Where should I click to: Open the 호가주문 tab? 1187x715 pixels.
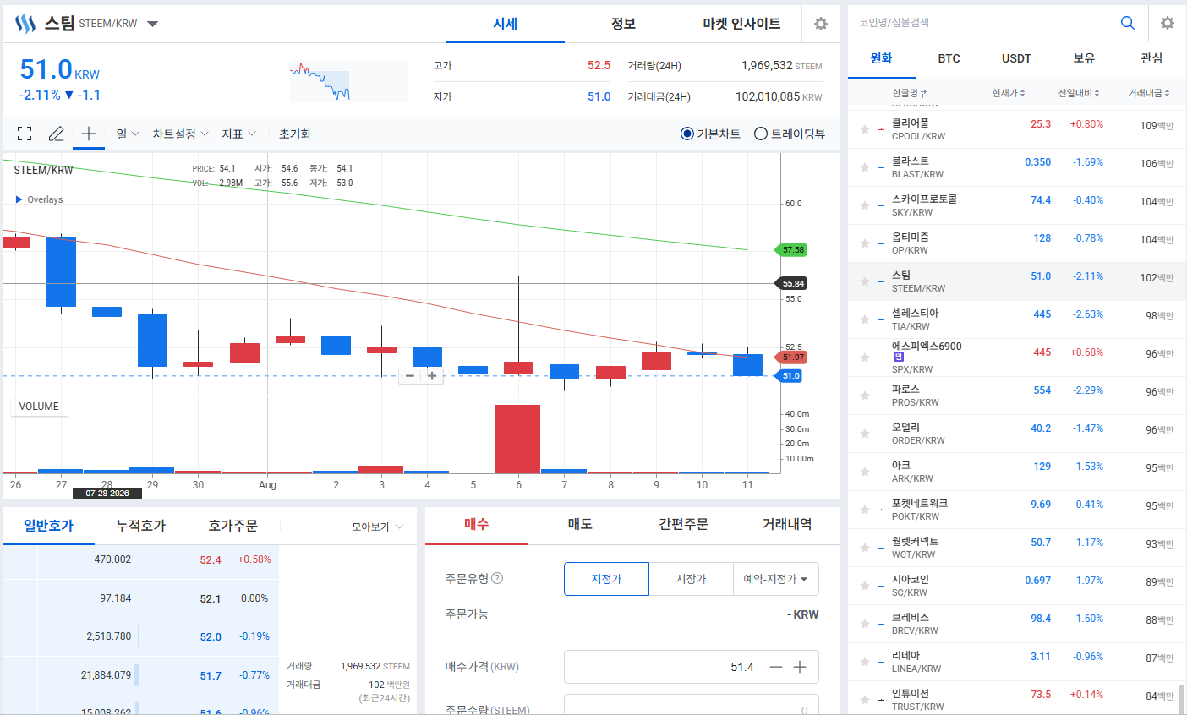coord(232,526)
